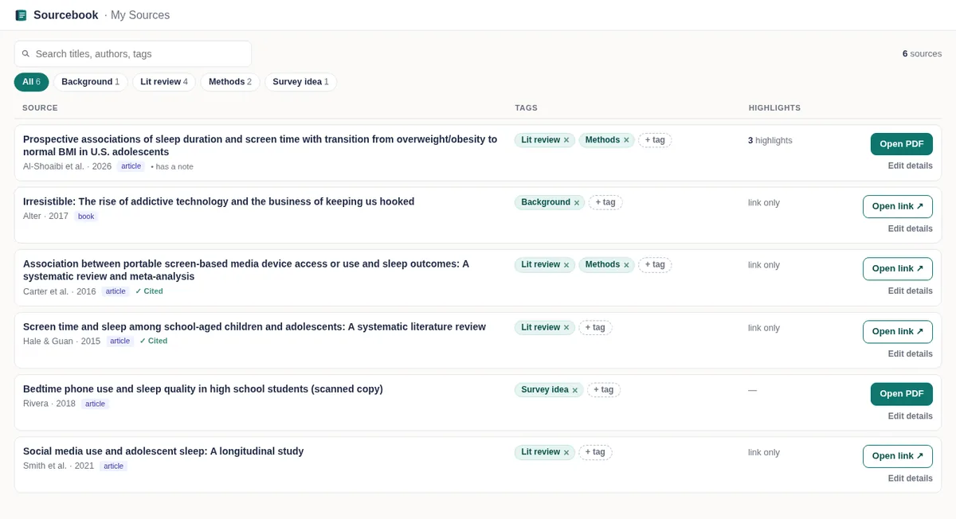Add a tag to Carter et al. source

[x=655, y=265]
